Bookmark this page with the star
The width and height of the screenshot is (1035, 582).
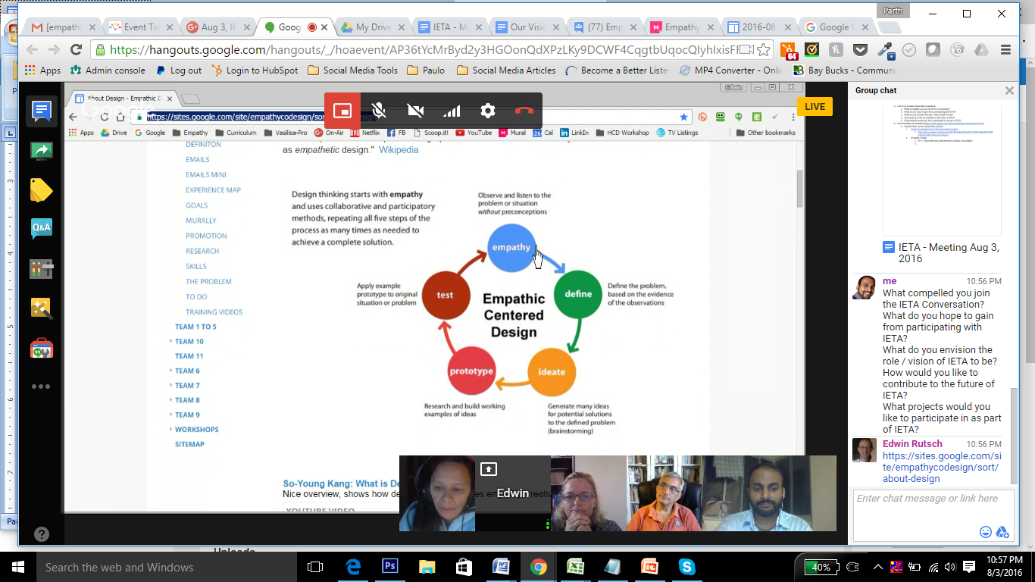pyautogui.click(x=764, y=50)
